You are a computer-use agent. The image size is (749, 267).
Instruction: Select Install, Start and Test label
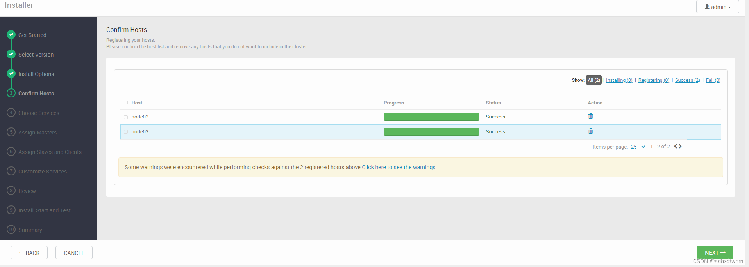(x=45, y=210)
